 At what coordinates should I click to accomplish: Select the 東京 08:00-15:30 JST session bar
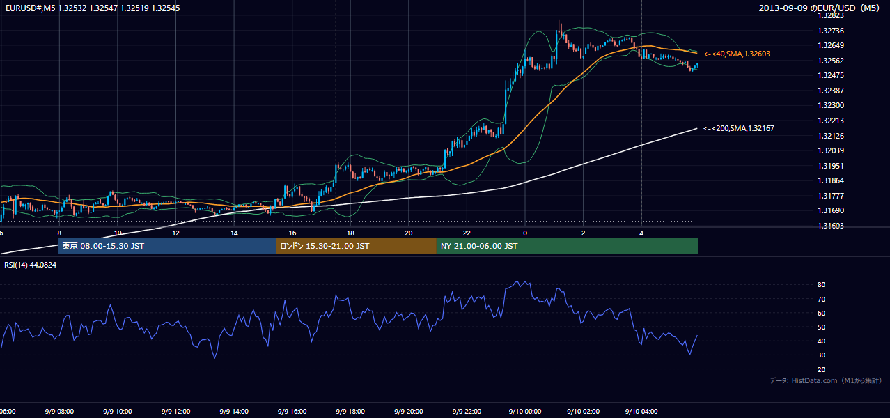click(167, 246)
